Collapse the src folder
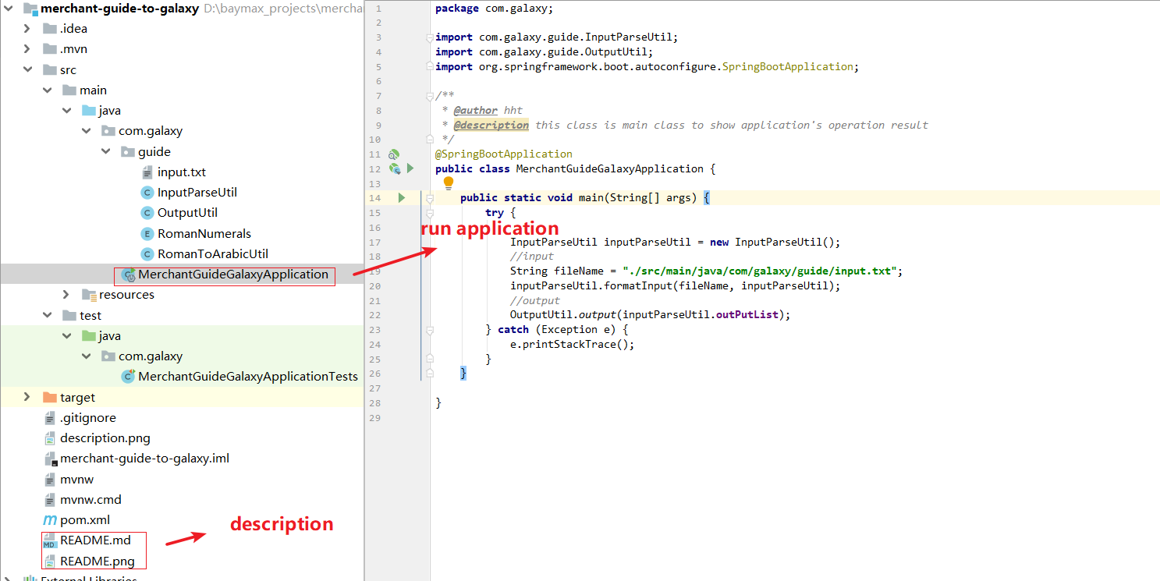 pyautogui.click(x=27, y=69)
